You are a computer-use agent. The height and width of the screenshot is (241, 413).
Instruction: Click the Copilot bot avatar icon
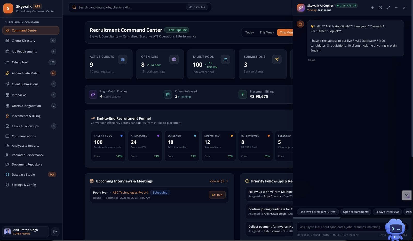tap(300, 24)
